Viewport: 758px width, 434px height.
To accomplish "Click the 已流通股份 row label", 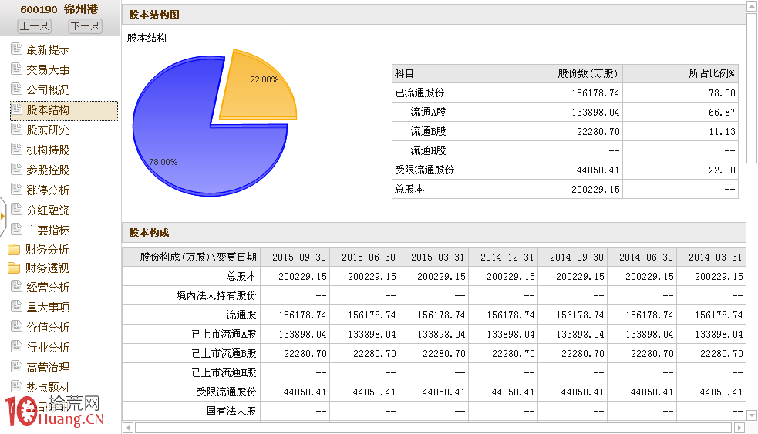I will (419, 93).
